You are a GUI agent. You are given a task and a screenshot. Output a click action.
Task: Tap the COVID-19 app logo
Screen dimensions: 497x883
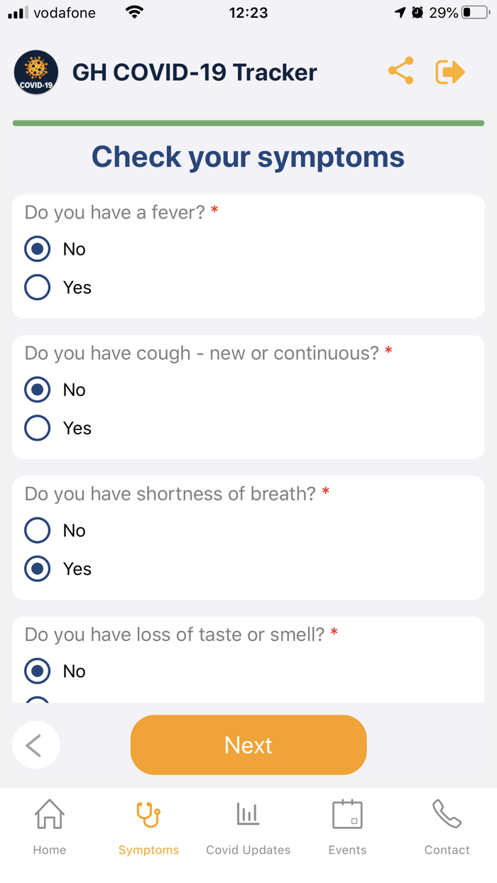pyautogui.click(x=36, y=72)
